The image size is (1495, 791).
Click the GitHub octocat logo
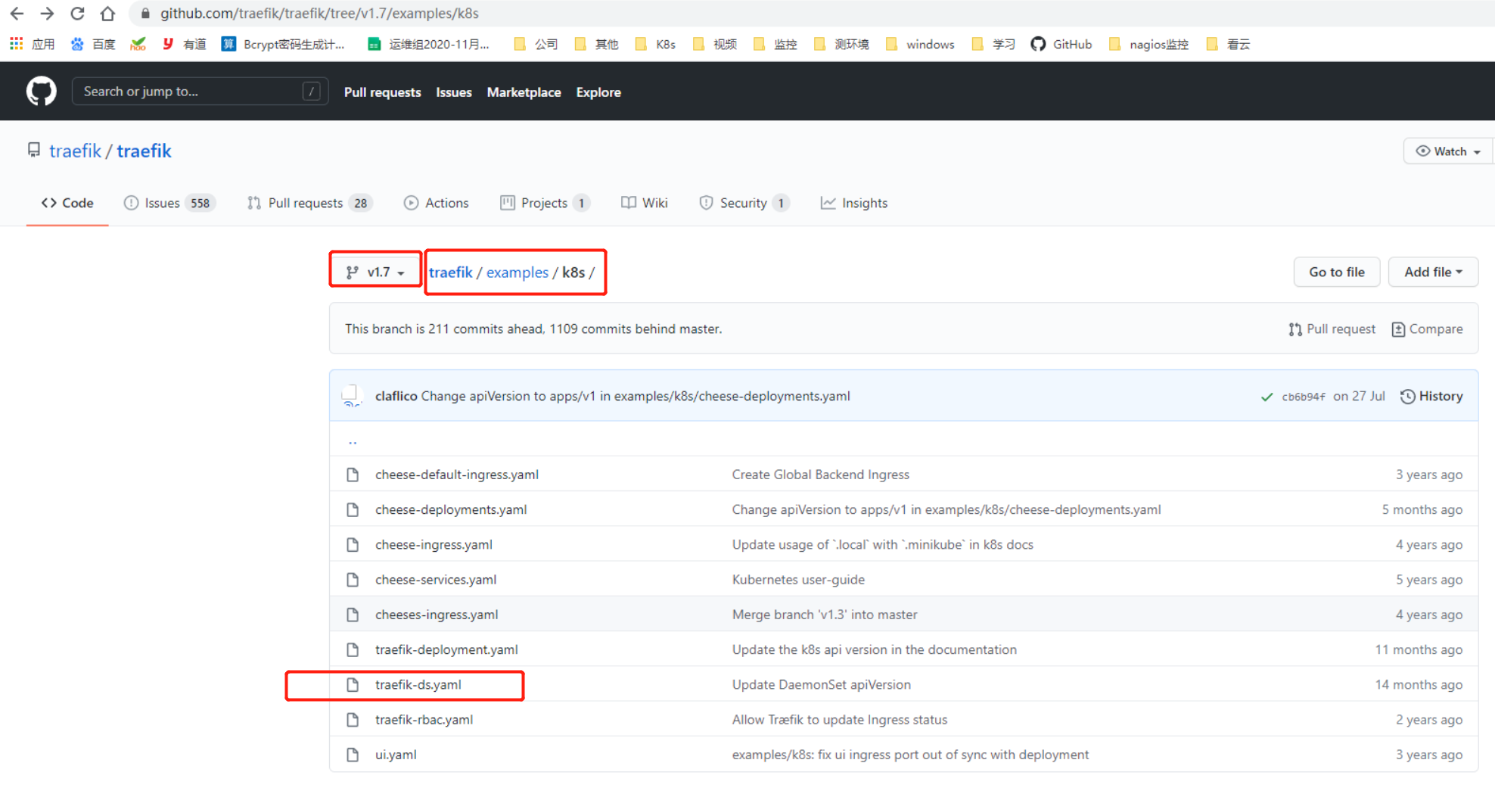click(x=41, y=92)
